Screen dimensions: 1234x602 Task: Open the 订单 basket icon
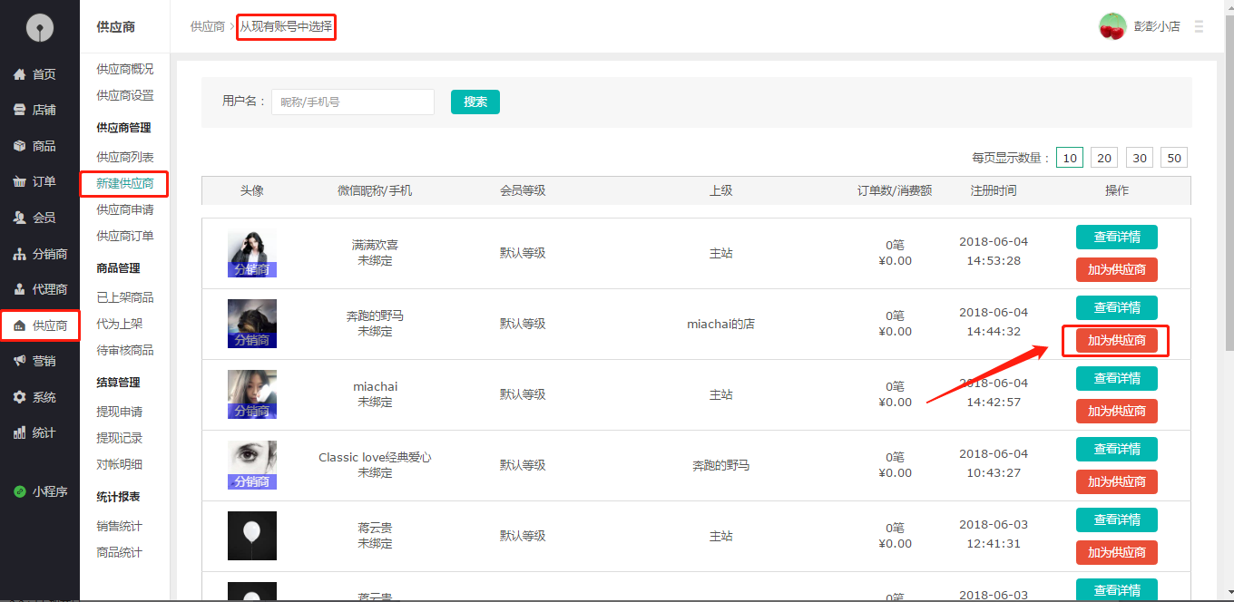point(19,181)
